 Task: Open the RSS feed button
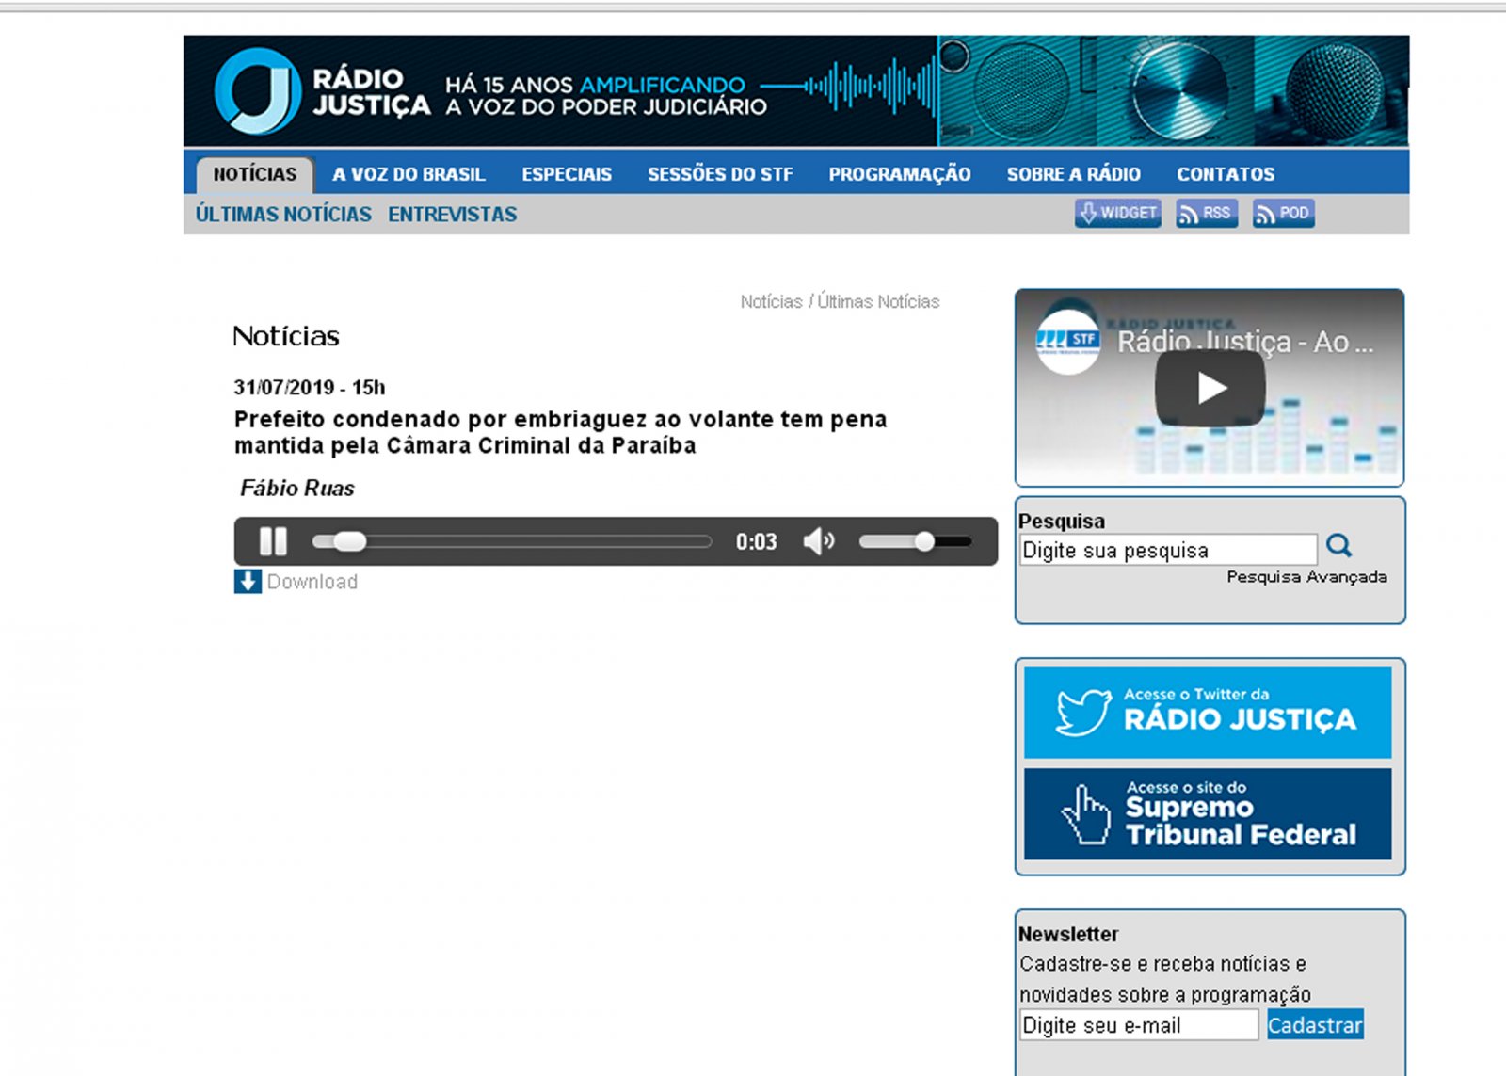[x=1206, y=214]
